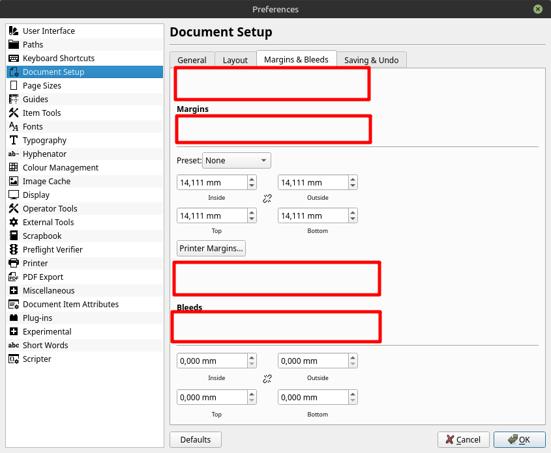This screenshot has width=551, height=453.
Task: Click the Printer Margins button
Action: [x=211, y=248]
